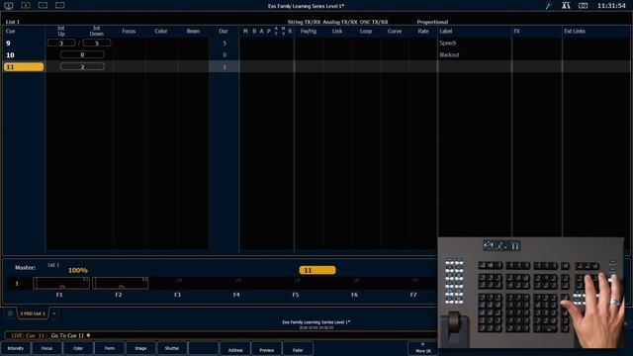633x356 pixels.
Task: Click the Int Down column header
Action: (x=97, y=31)
